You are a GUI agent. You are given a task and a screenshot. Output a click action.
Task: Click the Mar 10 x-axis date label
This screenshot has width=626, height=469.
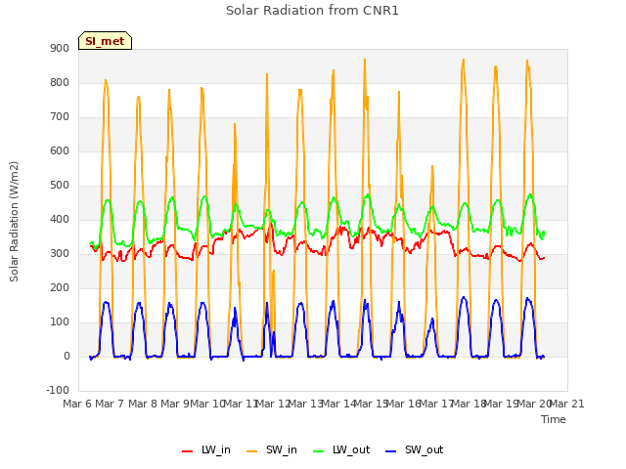point(207,404)
